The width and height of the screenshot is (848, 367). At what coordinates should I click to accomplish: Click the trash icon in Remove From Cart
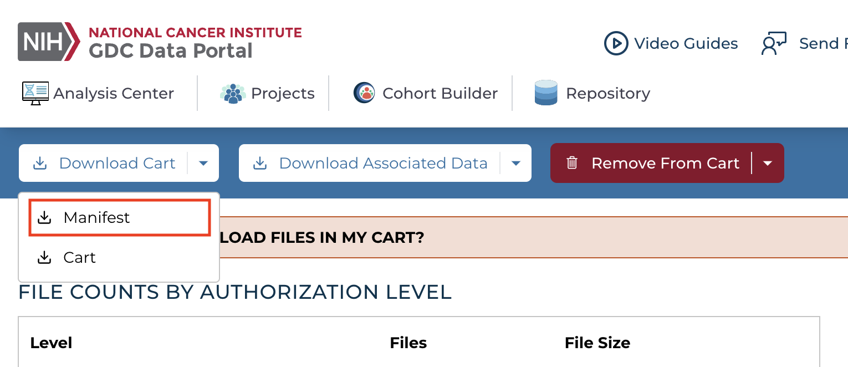pyautogui.click(x=572, y=163)
